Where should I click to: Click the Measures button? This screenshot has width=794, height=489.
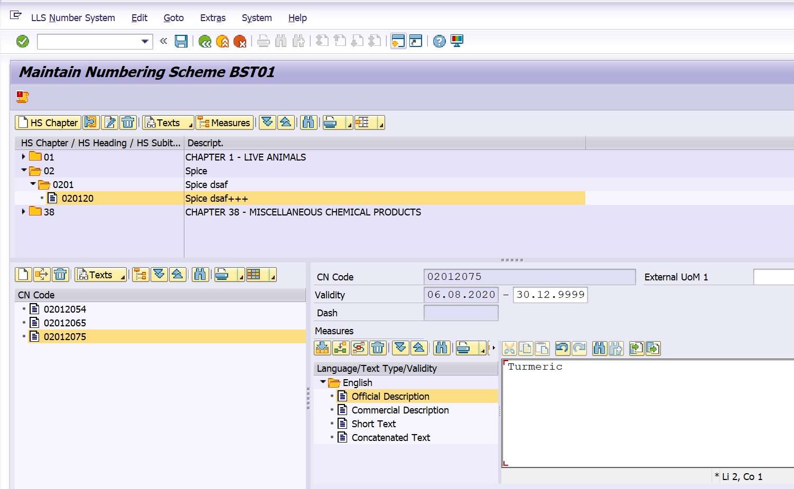[225, 123]
